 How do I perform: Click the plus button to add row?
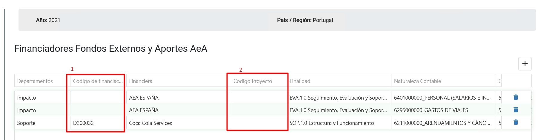[x=525, y=64]
